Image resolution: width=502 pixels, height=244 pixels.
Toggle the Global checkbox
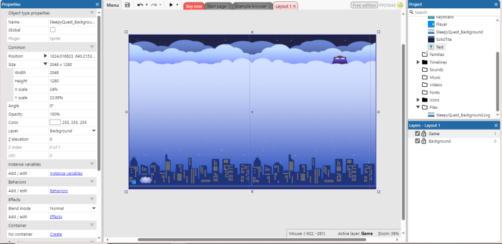tap(53, 30)
